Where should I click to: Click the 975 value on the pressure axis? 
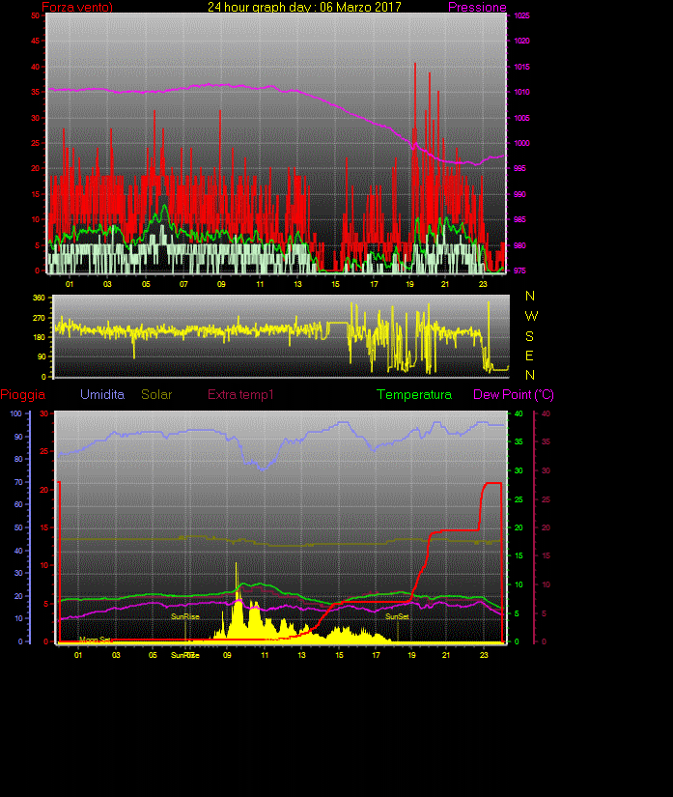[519, 270]
